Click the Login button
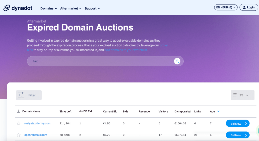259x141 pixels. click(249, 7)
